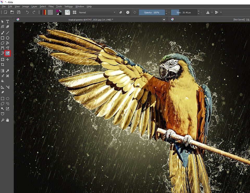The width and height of the screenshot is (250, 193).
Task: Enable eraser mode on the toolbar
Action: 120,12
